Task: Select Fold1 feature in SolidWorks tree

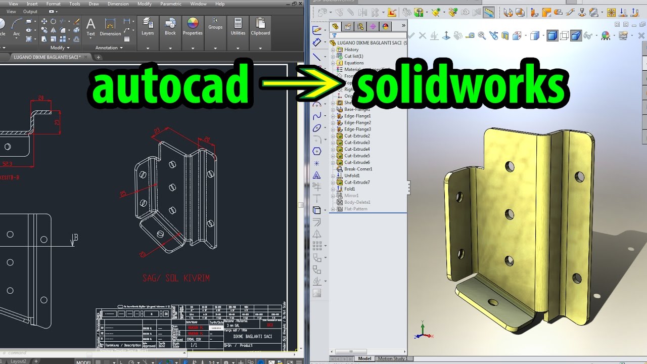Action: tap(349, 189)
